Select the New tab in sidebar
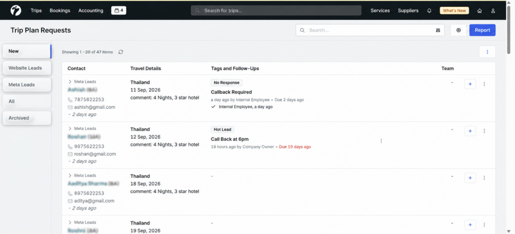This screenshot has height=234, width=515. [27, 51]
